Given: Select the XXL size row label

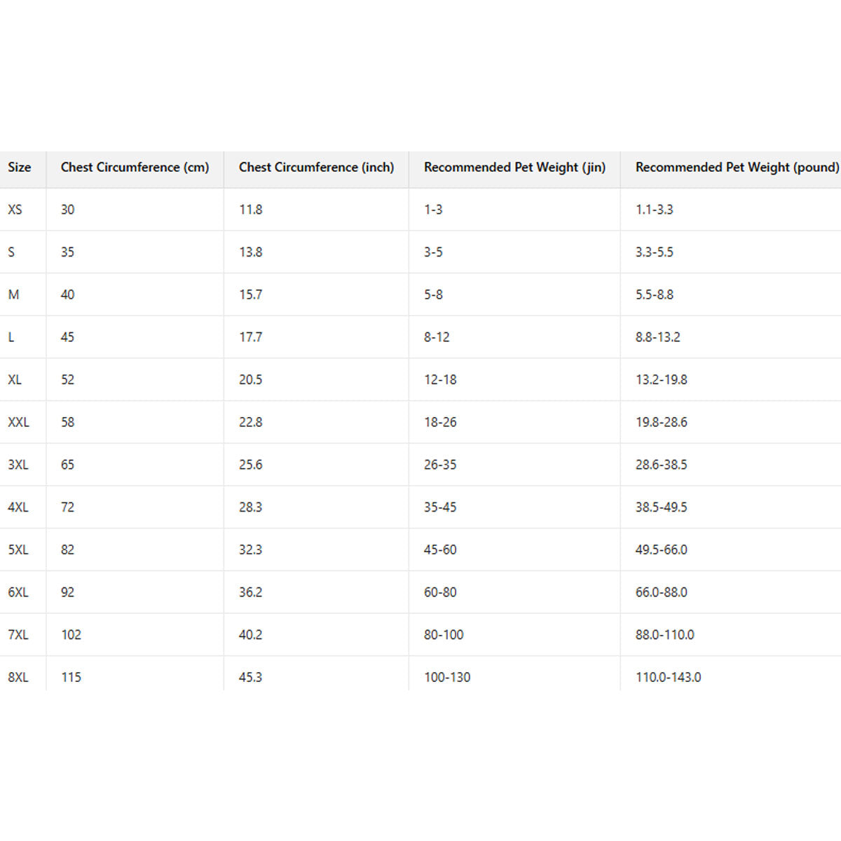Looking at the screenshot, I should pos(18,422).
